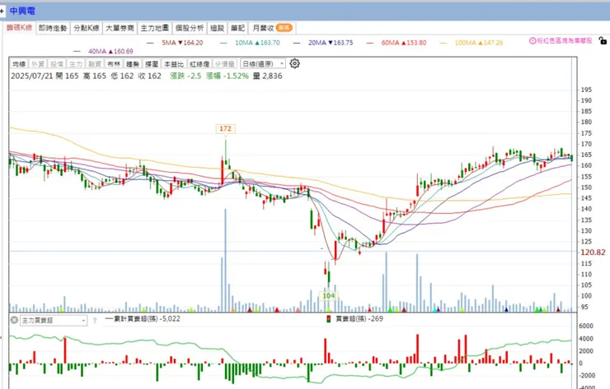Open the chart settings gear icon
610x389 pixels.
tap(294, 63)
